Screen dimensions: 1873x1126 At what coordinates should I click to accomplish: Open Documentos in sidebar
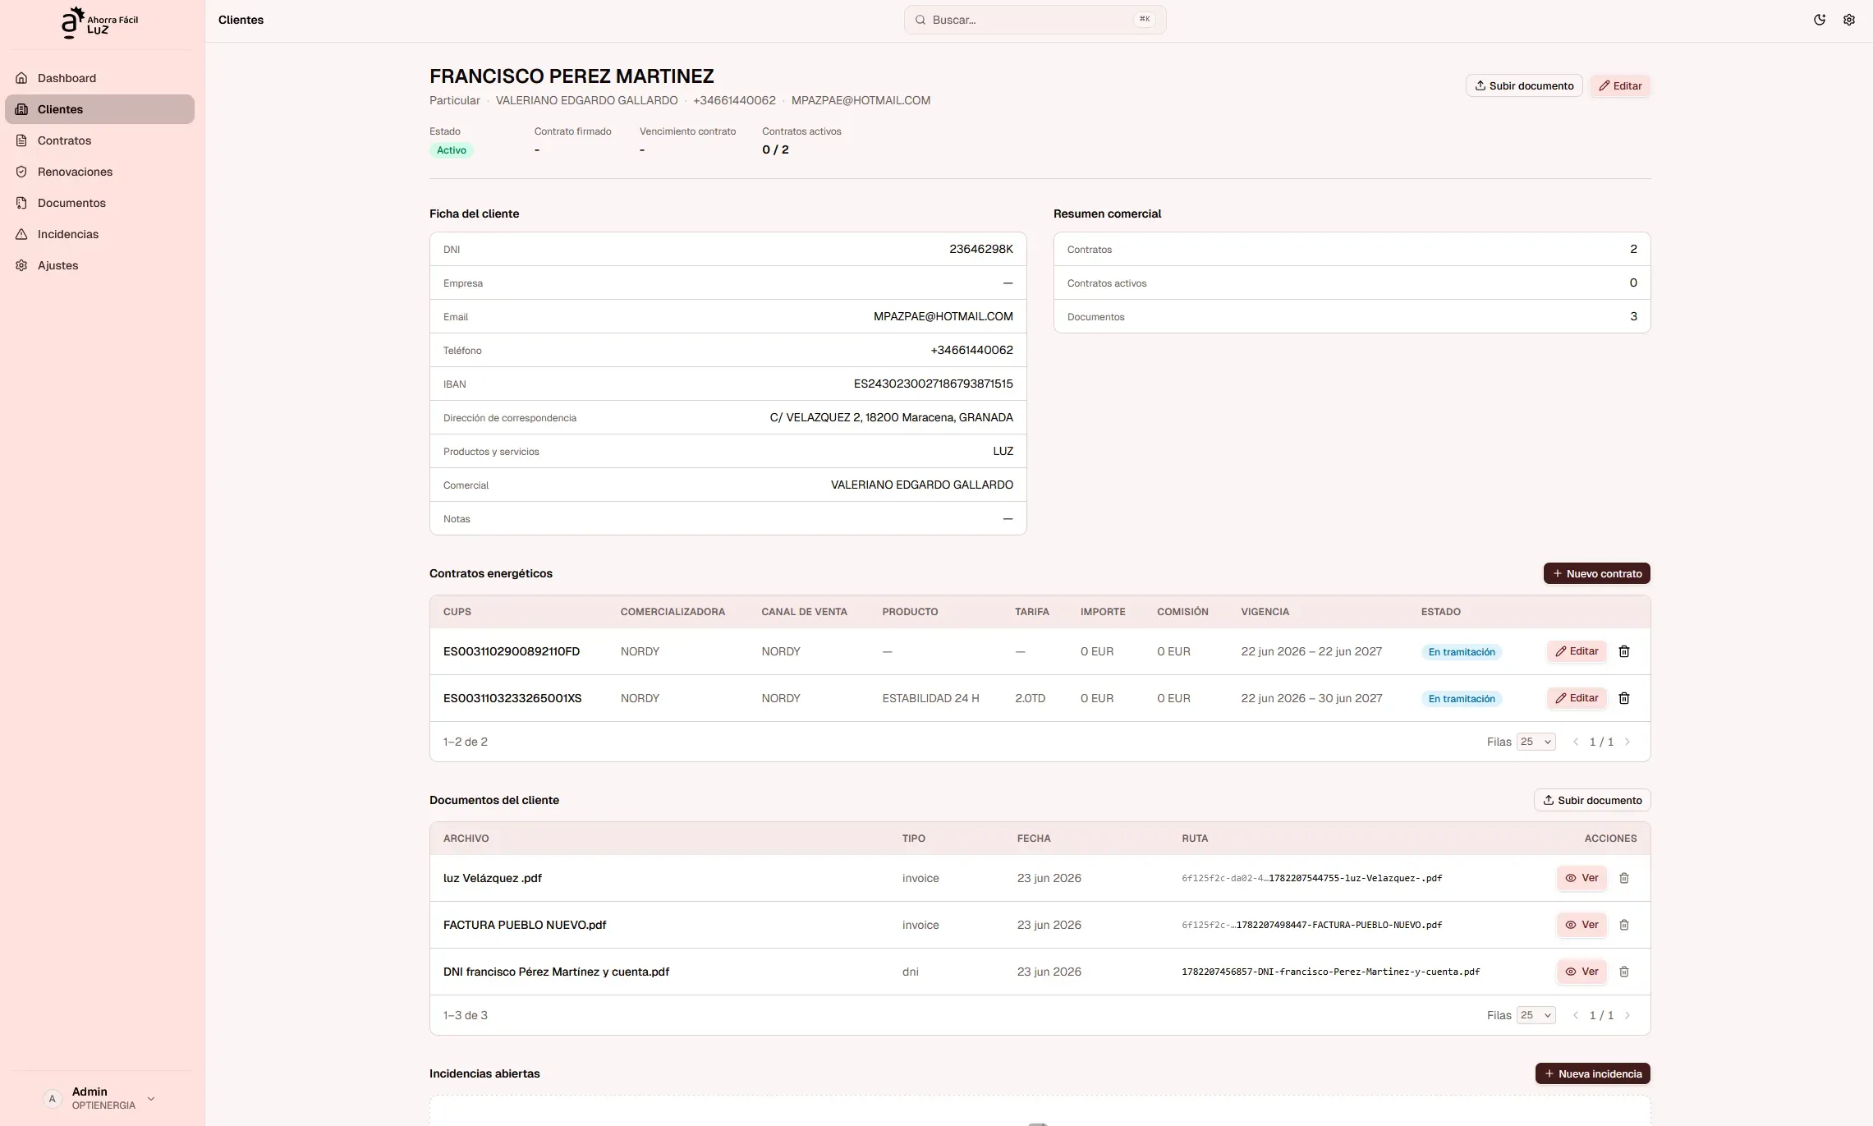99,203
